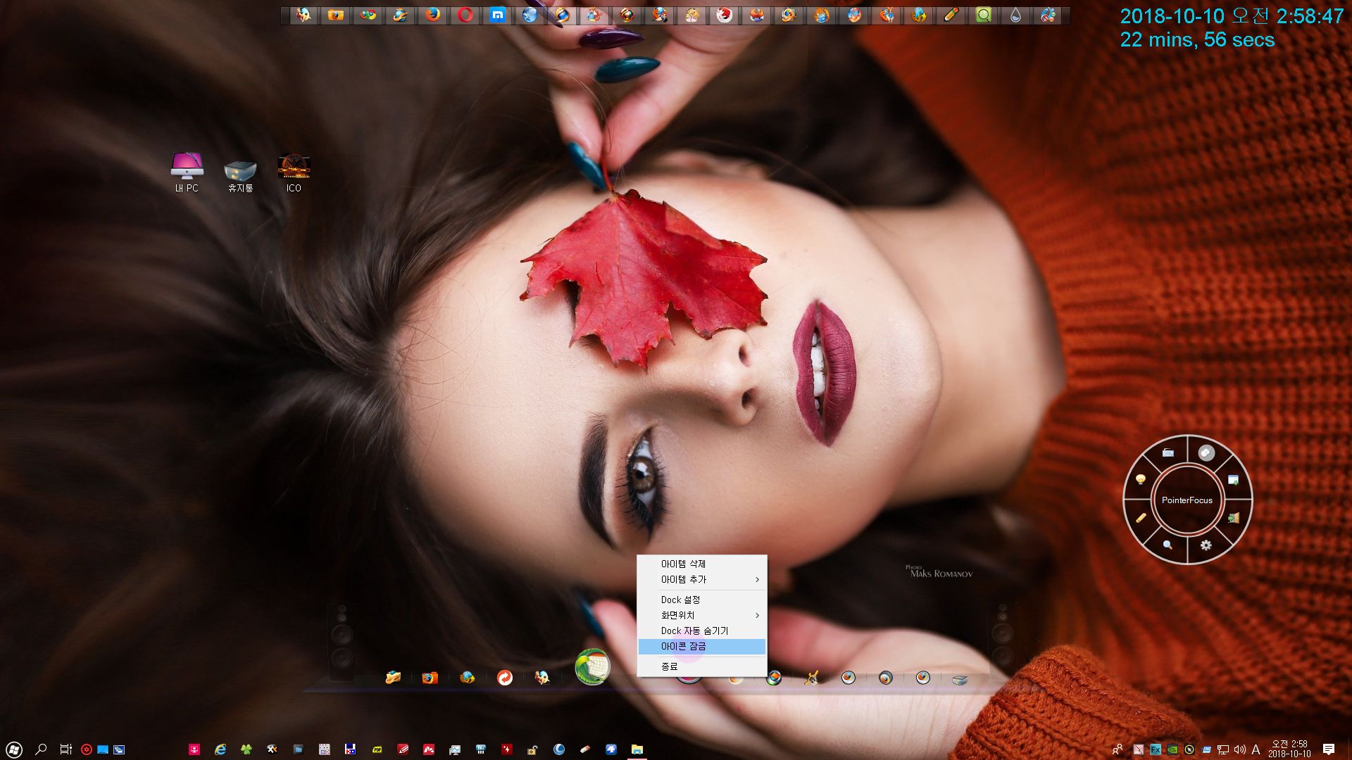1352x760 pixels.
Task: Open the volume speaker in system tray
Action: (x=1240, y=749)
